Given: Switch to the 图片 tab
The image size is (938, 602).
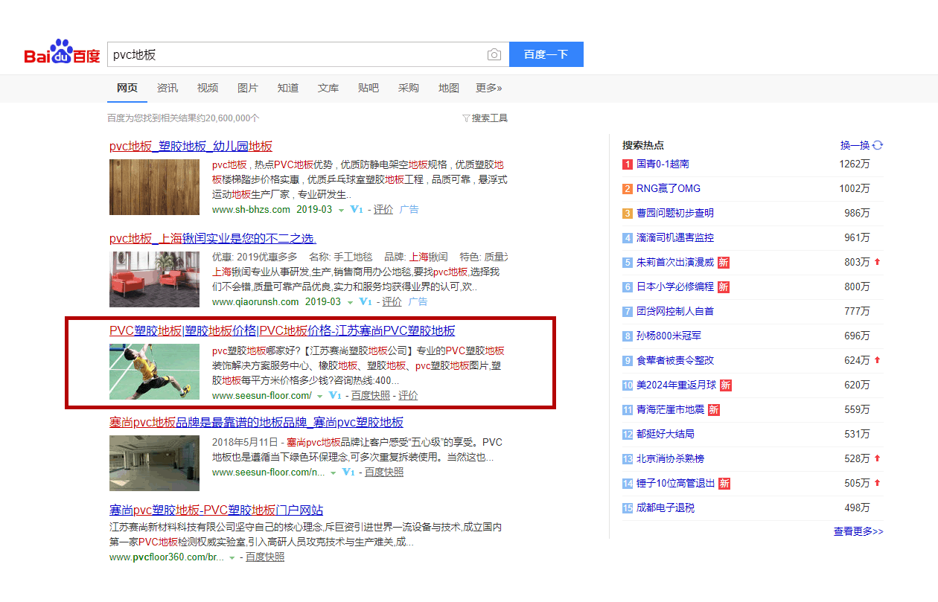Looking at the screenshot, I should point(248,88).
